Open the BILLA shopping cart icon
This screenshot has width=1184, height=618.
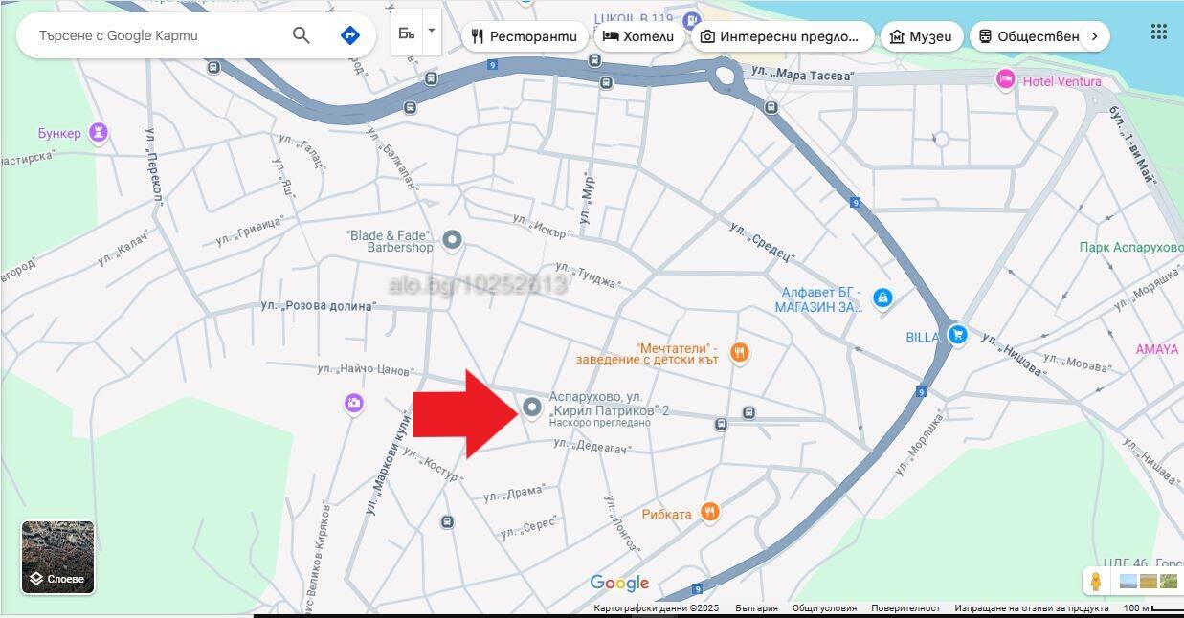(x=956, y=335)
